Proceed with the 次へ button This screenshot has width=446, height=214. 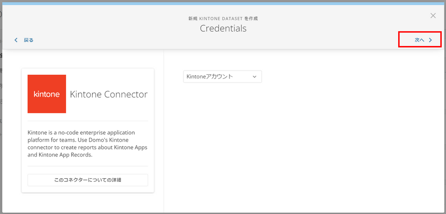423,40
